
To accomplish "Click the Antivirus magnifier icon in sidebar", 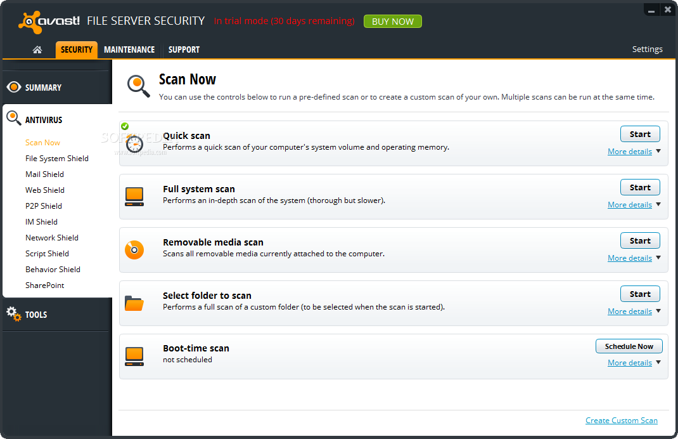I will pos(14,118).
